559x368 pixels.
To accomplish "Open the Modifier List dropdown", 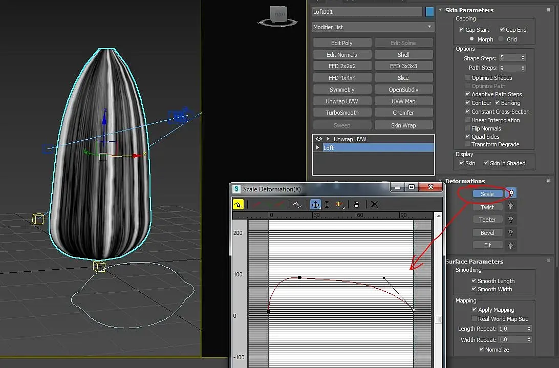I will coord(373,27).
